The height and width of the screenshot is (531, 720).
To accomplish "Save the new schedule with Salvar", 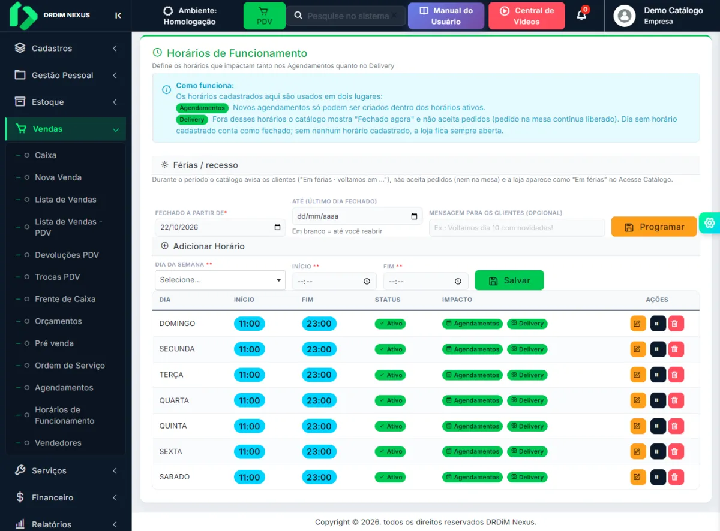I will [x=509, y=280].
